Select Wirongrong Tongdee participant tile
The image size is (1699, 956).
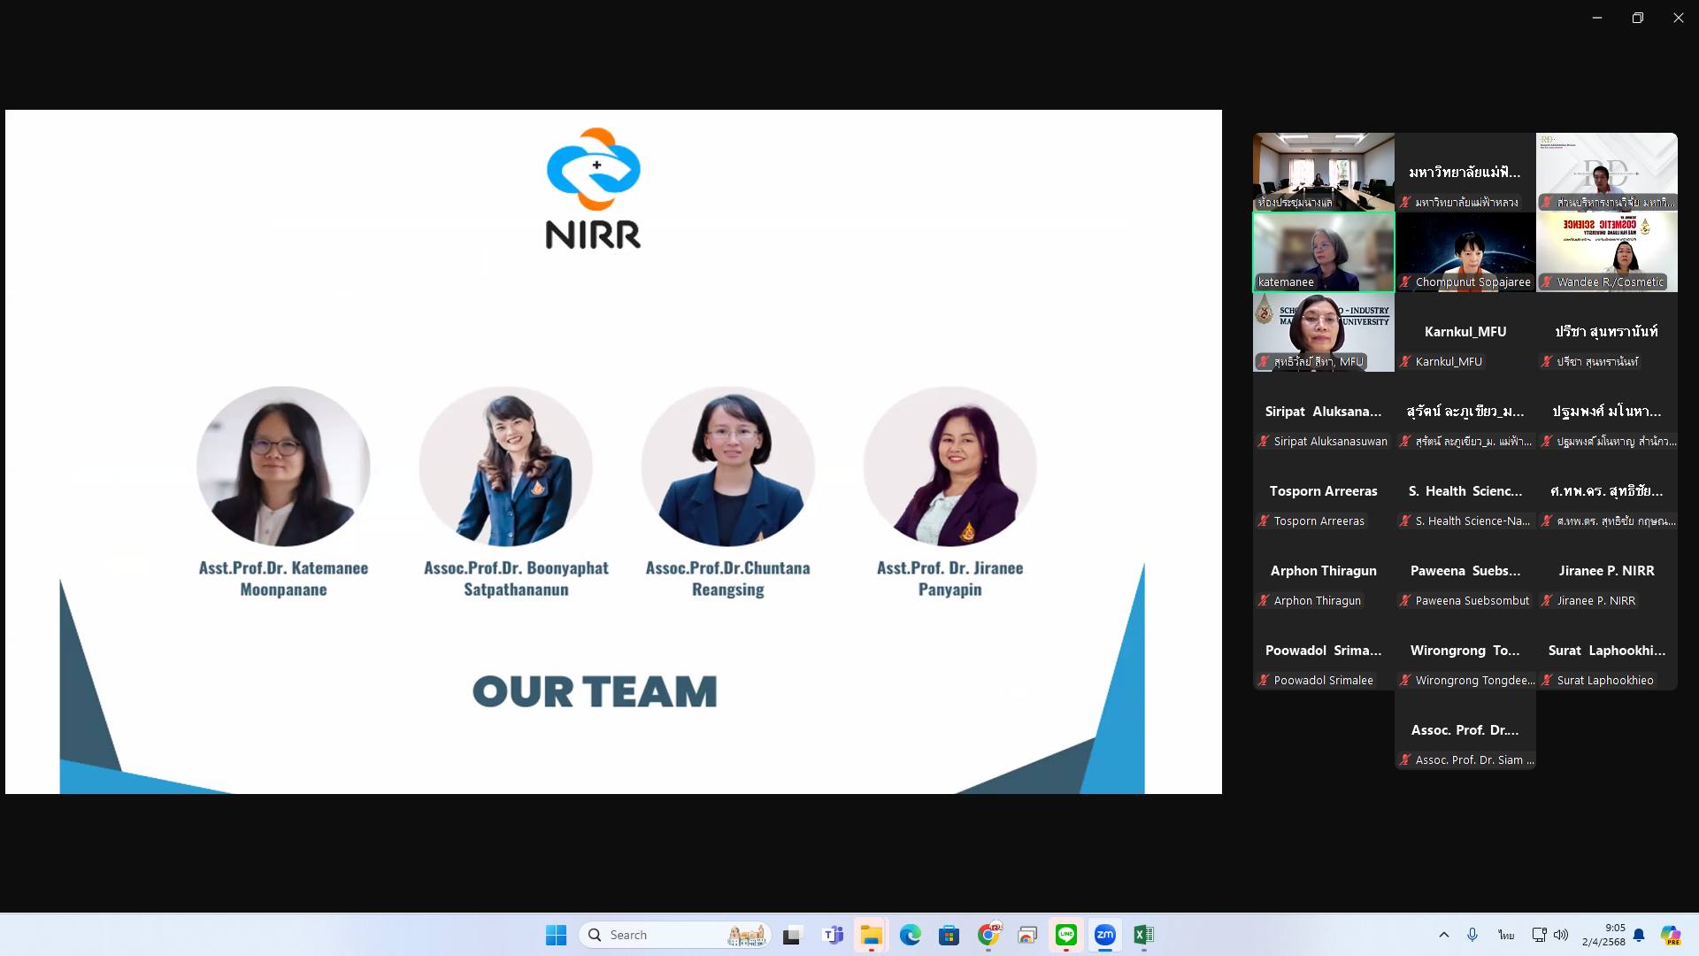(x=1465, y=651)
